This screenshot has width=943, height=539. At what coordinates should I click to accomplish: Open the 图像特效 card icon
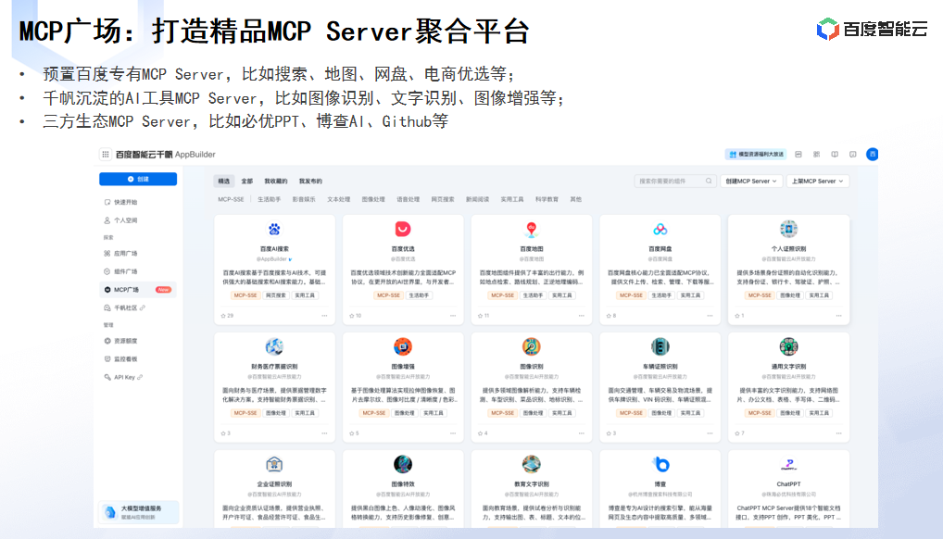click(x=402, y=464)
